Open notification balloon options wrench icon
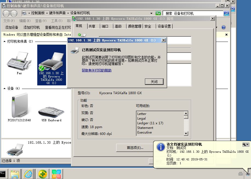Viewport: 251px width, 179px height. [244, 145]
